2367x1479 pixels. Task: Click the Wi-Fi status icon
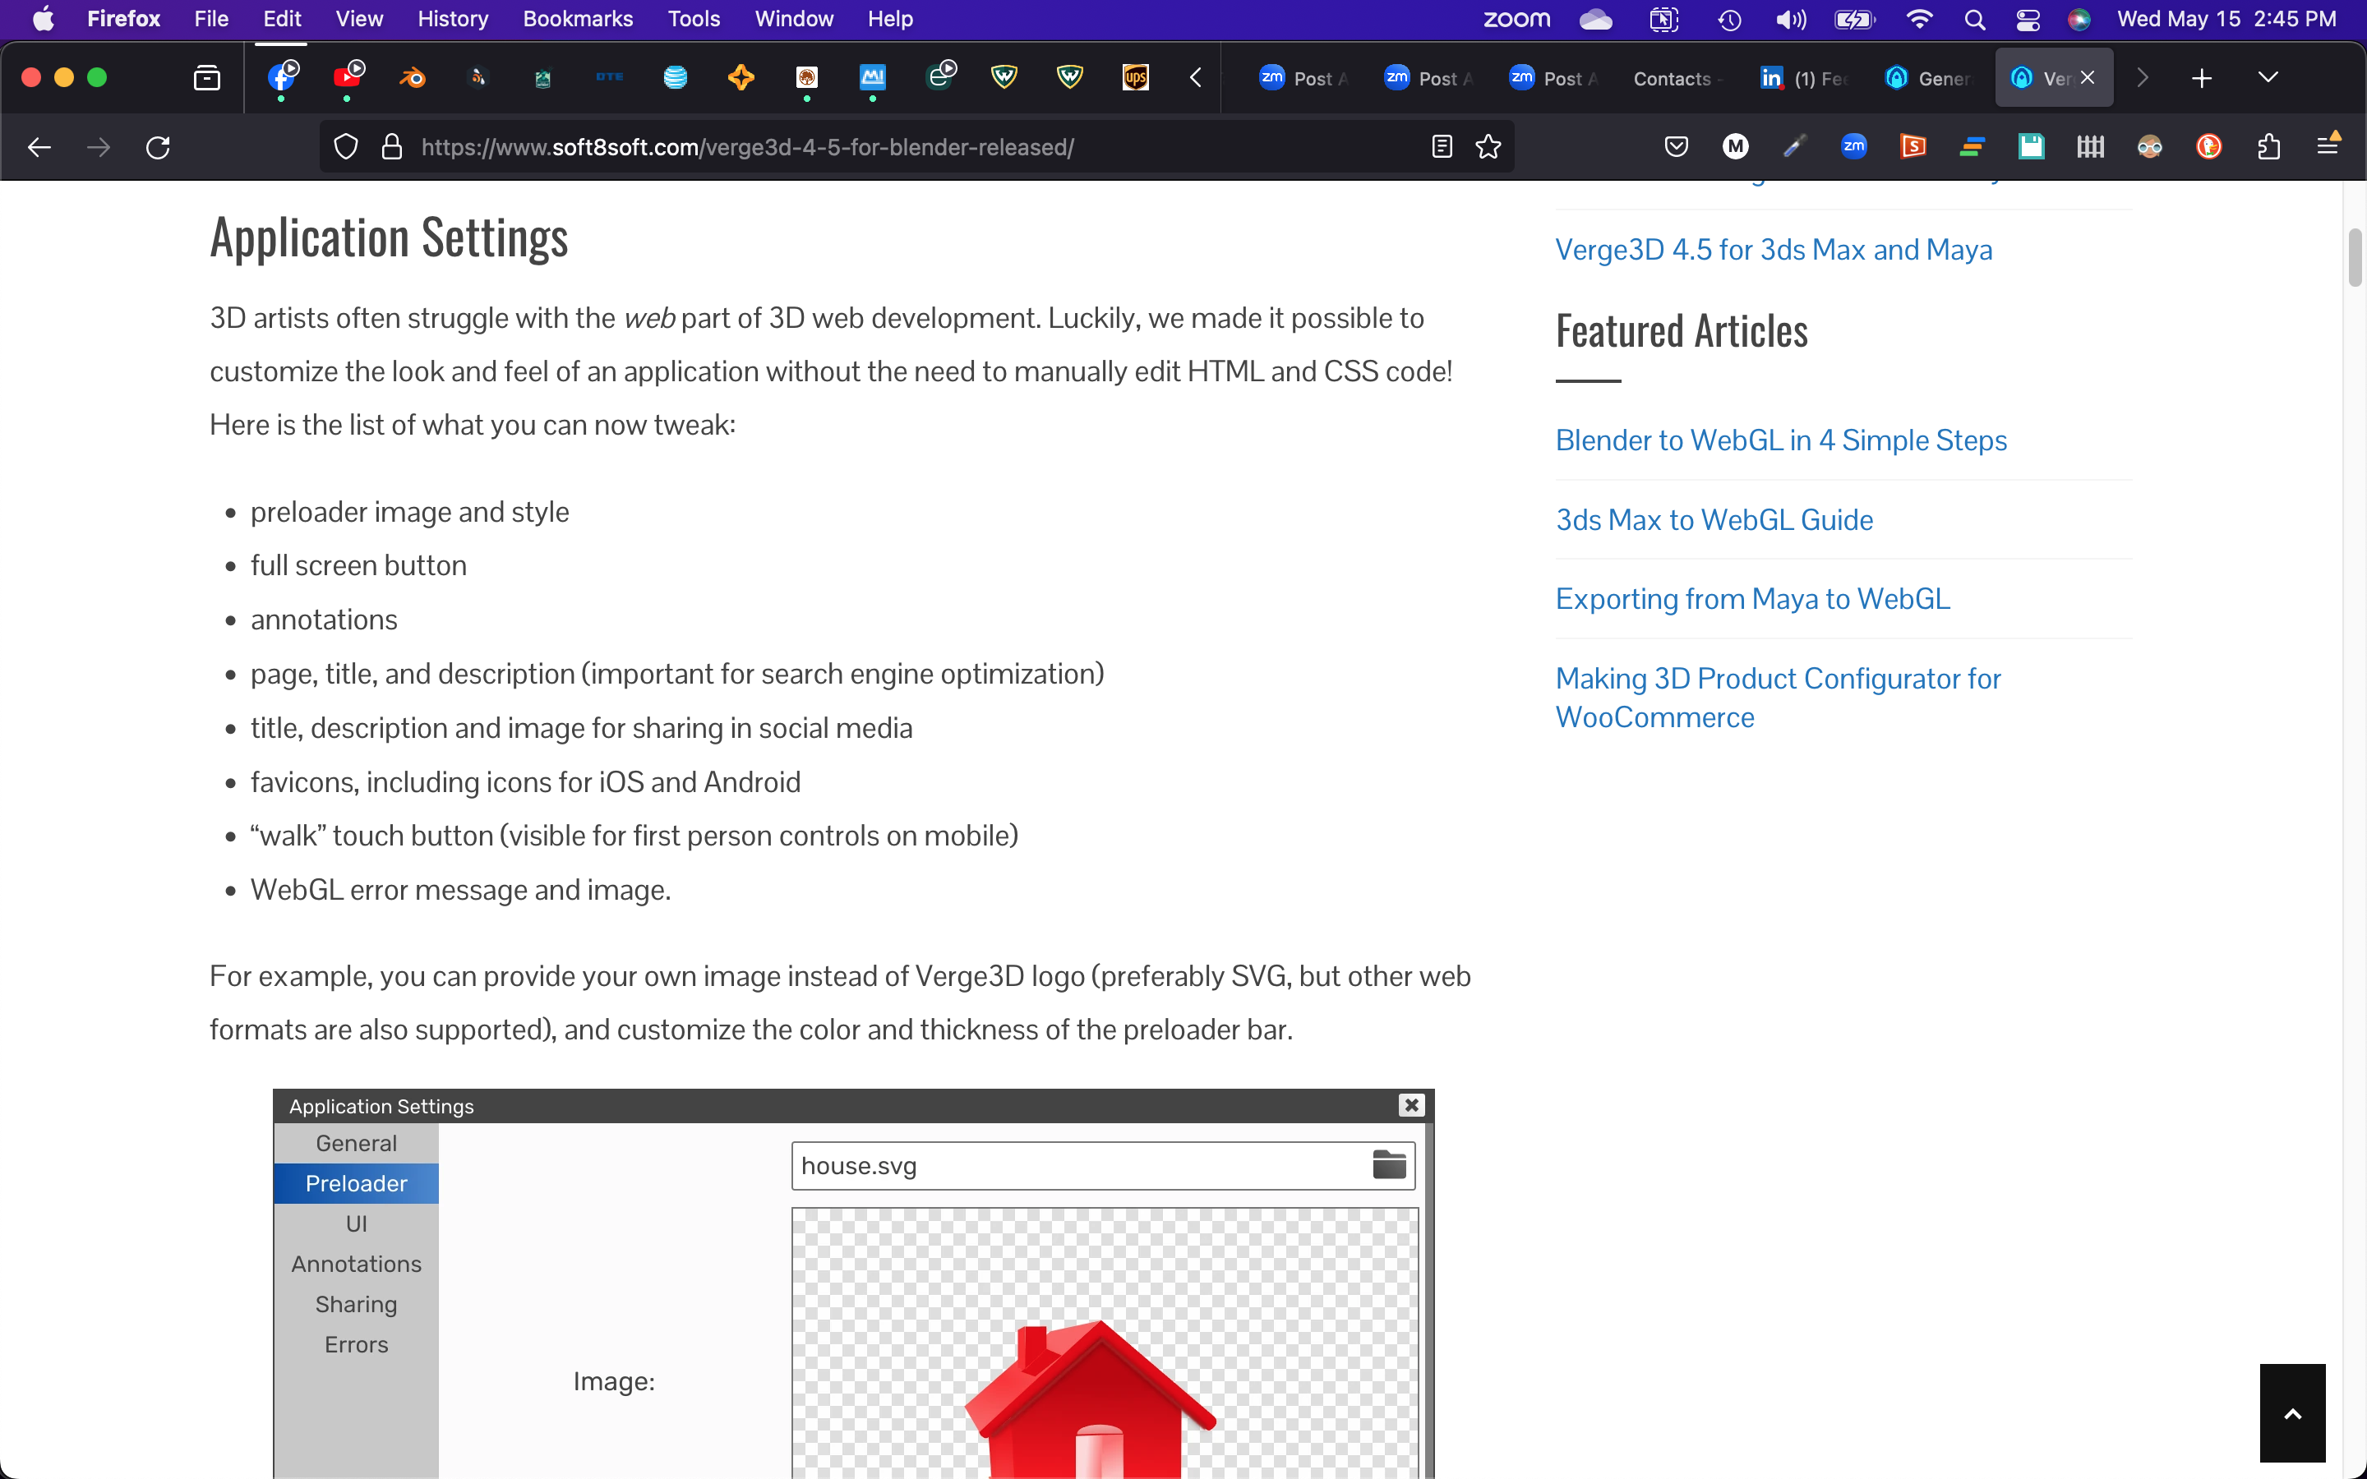point(1919,20)
